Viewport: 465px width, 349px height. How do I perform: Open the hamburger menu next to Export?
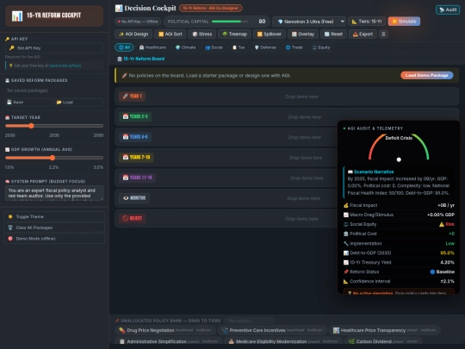pyautogui.click(x=383, y=34)
